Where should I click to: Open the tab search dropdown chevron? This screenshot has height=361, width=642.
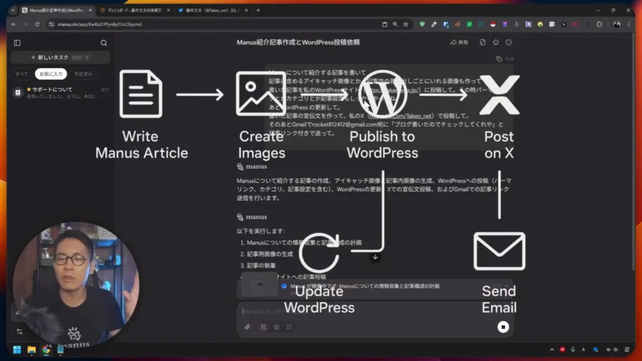(13, 10)
